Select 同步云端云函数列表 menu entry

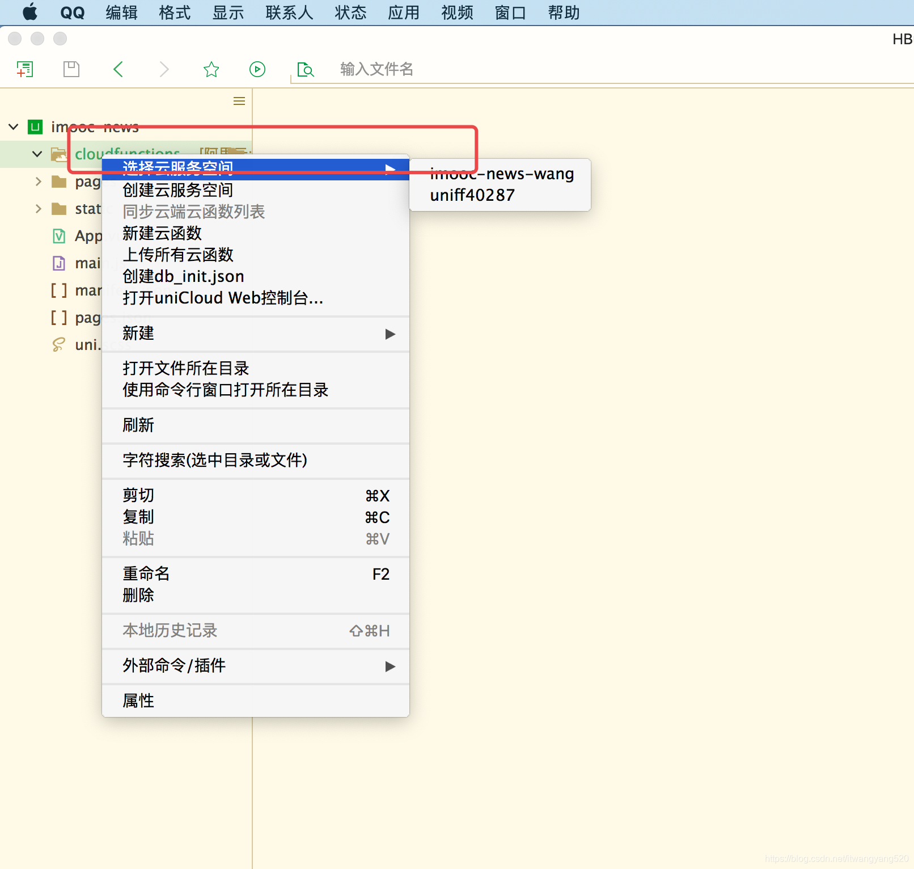256,212
